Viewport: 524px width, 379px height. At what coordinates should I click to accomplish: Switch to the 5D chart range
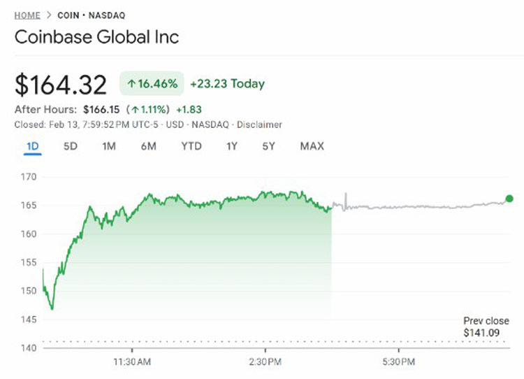coord(71,146)
